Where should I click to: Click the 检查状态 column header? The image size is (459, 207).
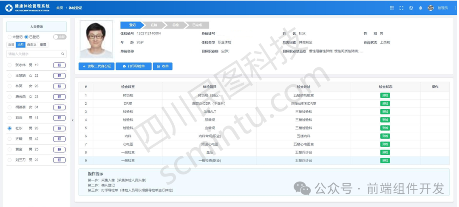pos(385,87)
